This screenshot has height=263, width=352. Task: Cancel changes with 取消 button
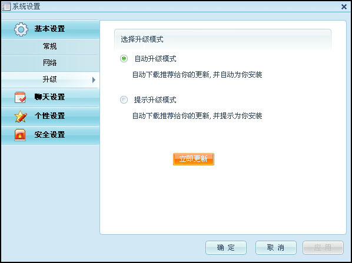(275, 248)
